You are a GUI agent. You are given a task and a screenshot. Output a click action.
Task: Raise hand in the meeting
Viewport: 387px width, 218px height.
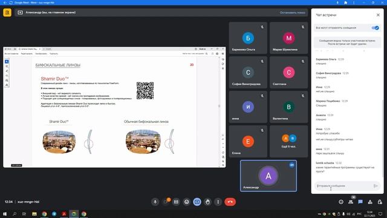[x=207, y=202]
